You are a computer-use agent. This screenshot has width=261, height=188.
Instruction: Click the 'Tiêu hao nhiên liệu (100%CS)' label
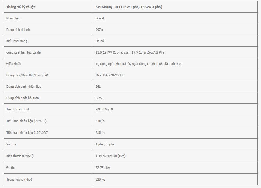coord(27,133)
